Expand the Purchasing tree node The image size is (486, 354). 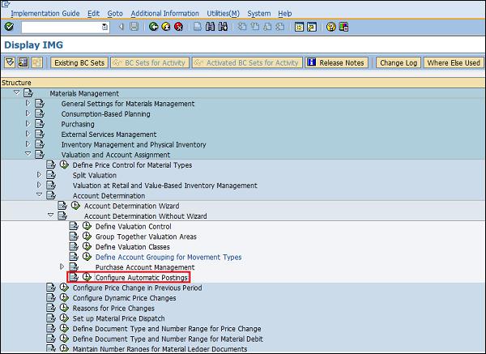28,124
